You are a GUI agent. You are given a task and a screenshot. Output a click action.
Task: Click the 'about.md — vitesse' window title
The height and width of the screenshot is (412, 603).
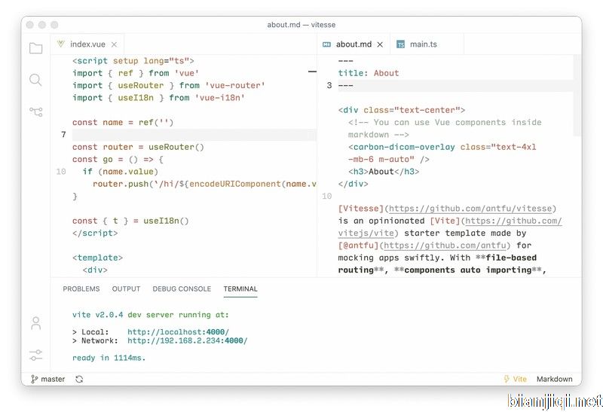[x=301, y=25]
